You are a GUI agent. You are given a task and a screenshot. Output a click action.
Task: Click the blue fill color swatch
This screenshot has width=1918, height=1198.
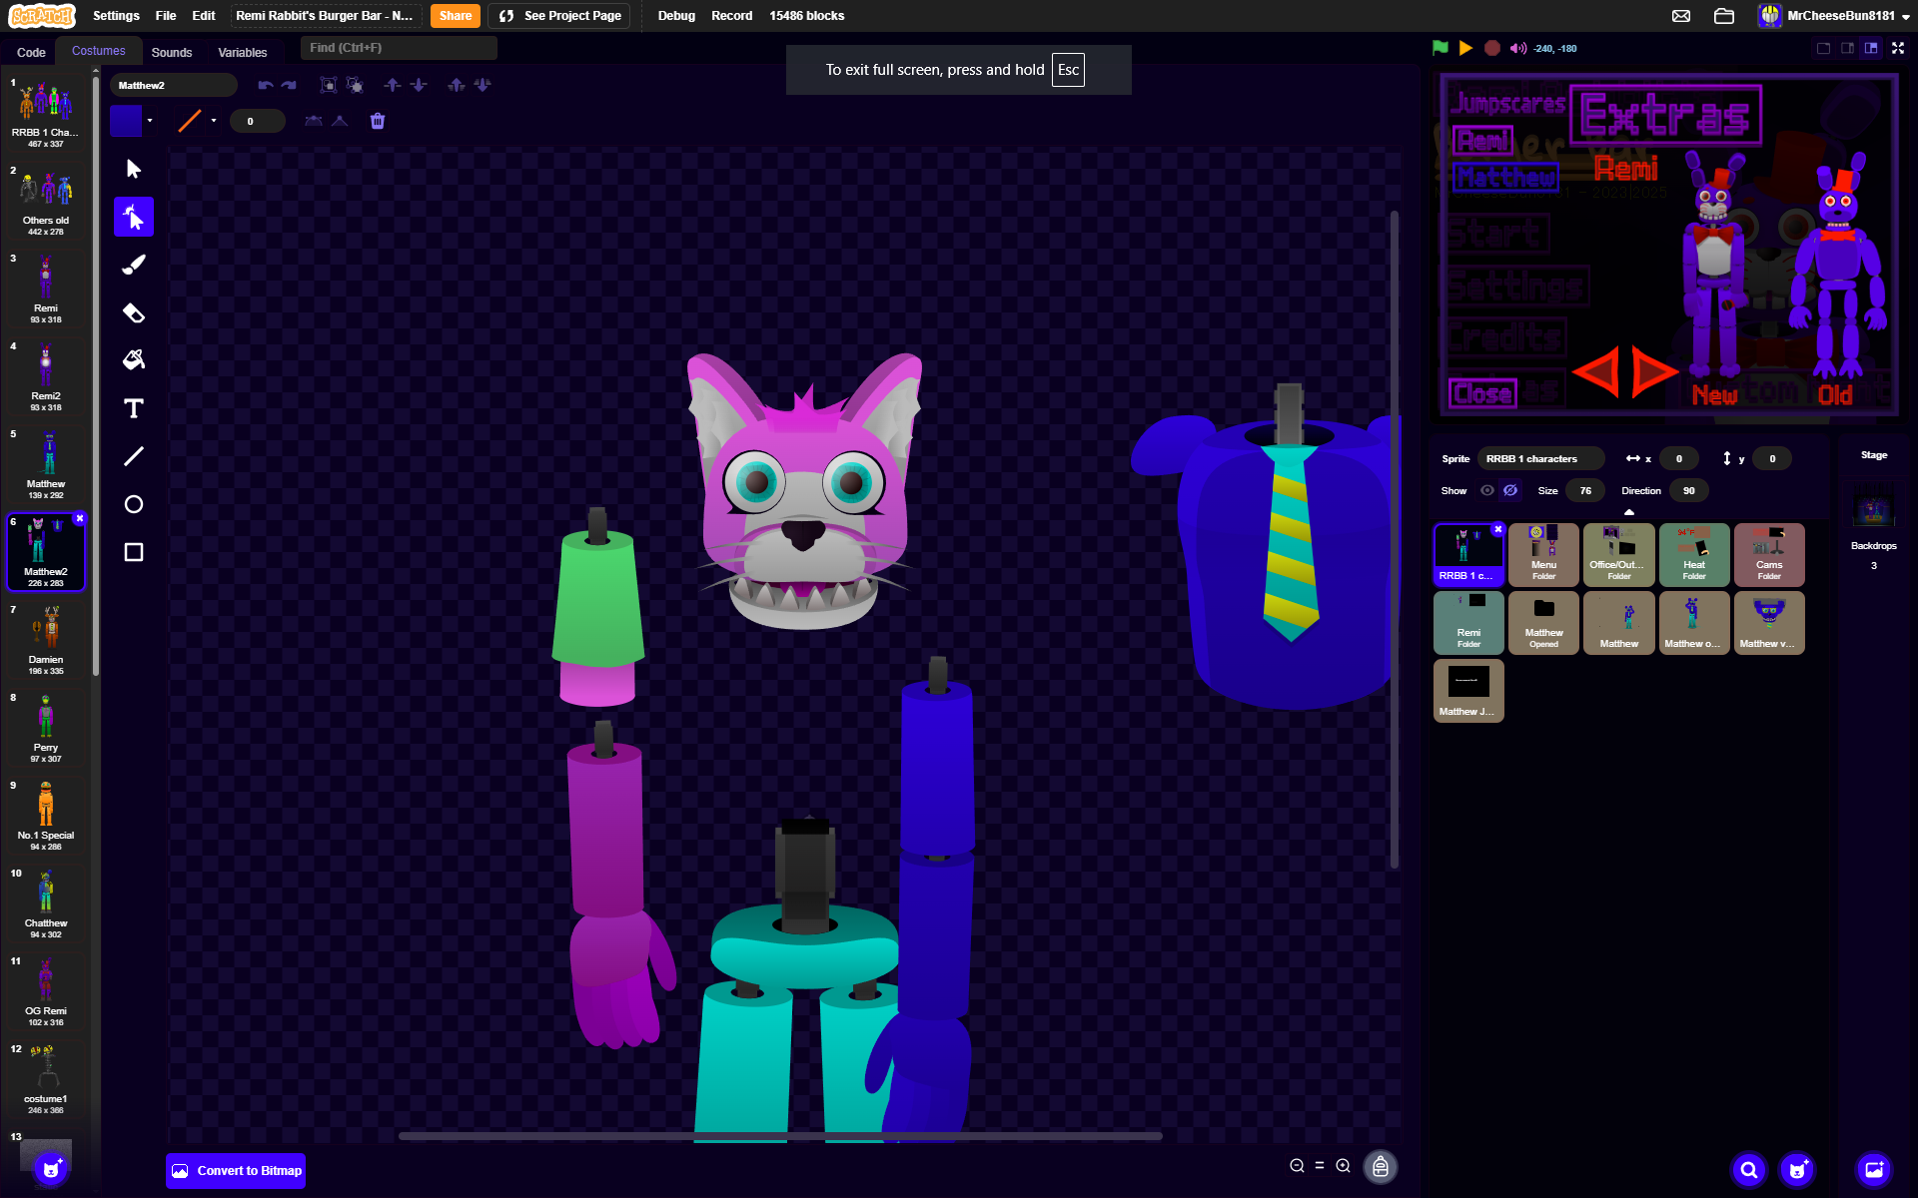click(x=126, y=121)
